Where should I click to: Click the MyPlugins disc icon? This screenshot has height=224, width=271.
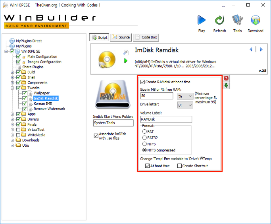pos(12,46)
